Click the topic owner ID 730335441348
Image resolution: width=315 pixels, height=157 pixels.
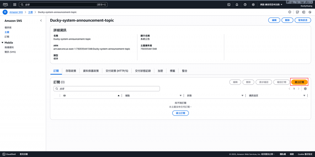149,49
